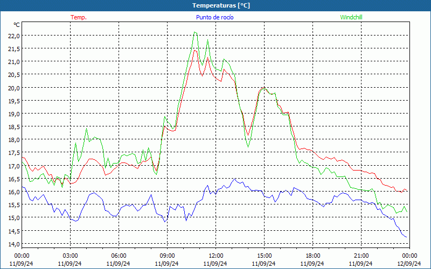Click the 12/09/24 date label

click(409, 264)
